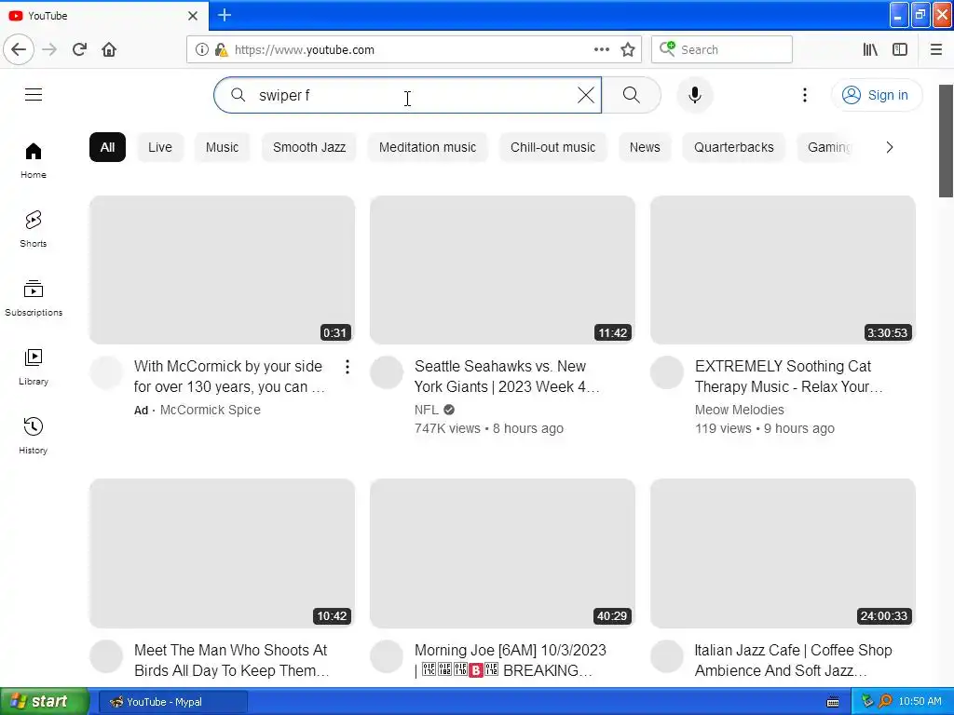
Task: Select the Live filter chip
Action: (160, 147)
